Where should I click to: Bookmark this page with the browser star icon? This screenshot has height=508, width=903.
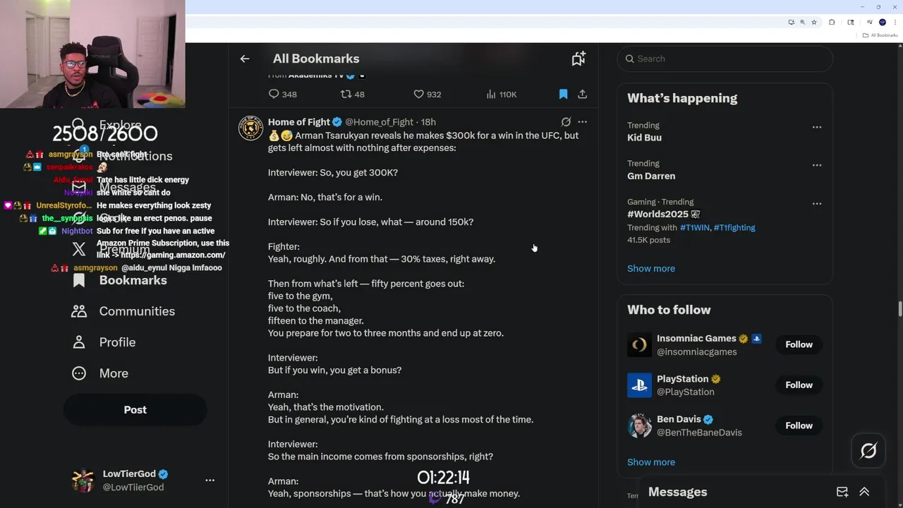[814, 23]
